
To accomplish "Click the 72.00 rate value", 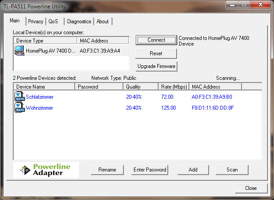I will click(x=167, y=97).
